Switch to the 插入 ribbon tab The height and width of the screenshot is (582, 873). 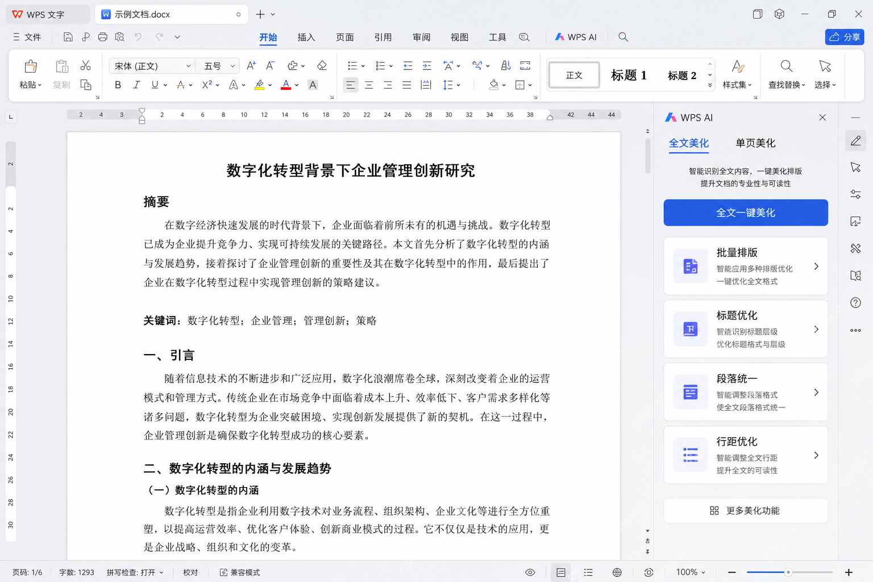click(x=306, y=37)
